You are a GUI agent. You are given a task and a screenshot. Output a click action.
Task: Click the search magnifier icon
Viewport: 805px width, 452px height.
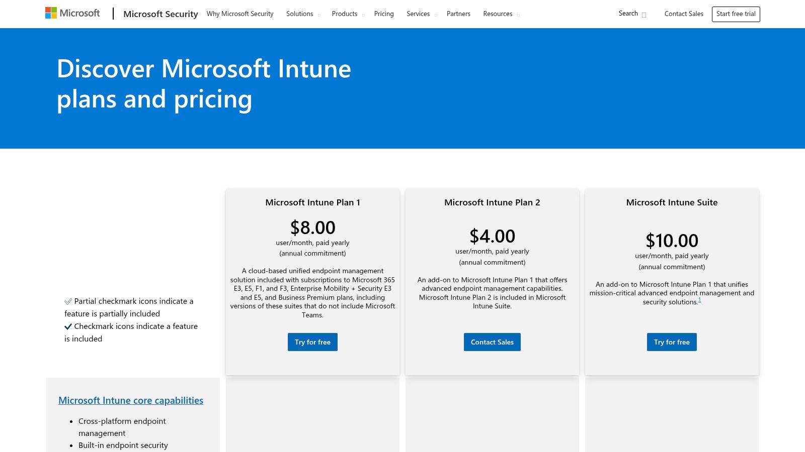coord(644,15)
